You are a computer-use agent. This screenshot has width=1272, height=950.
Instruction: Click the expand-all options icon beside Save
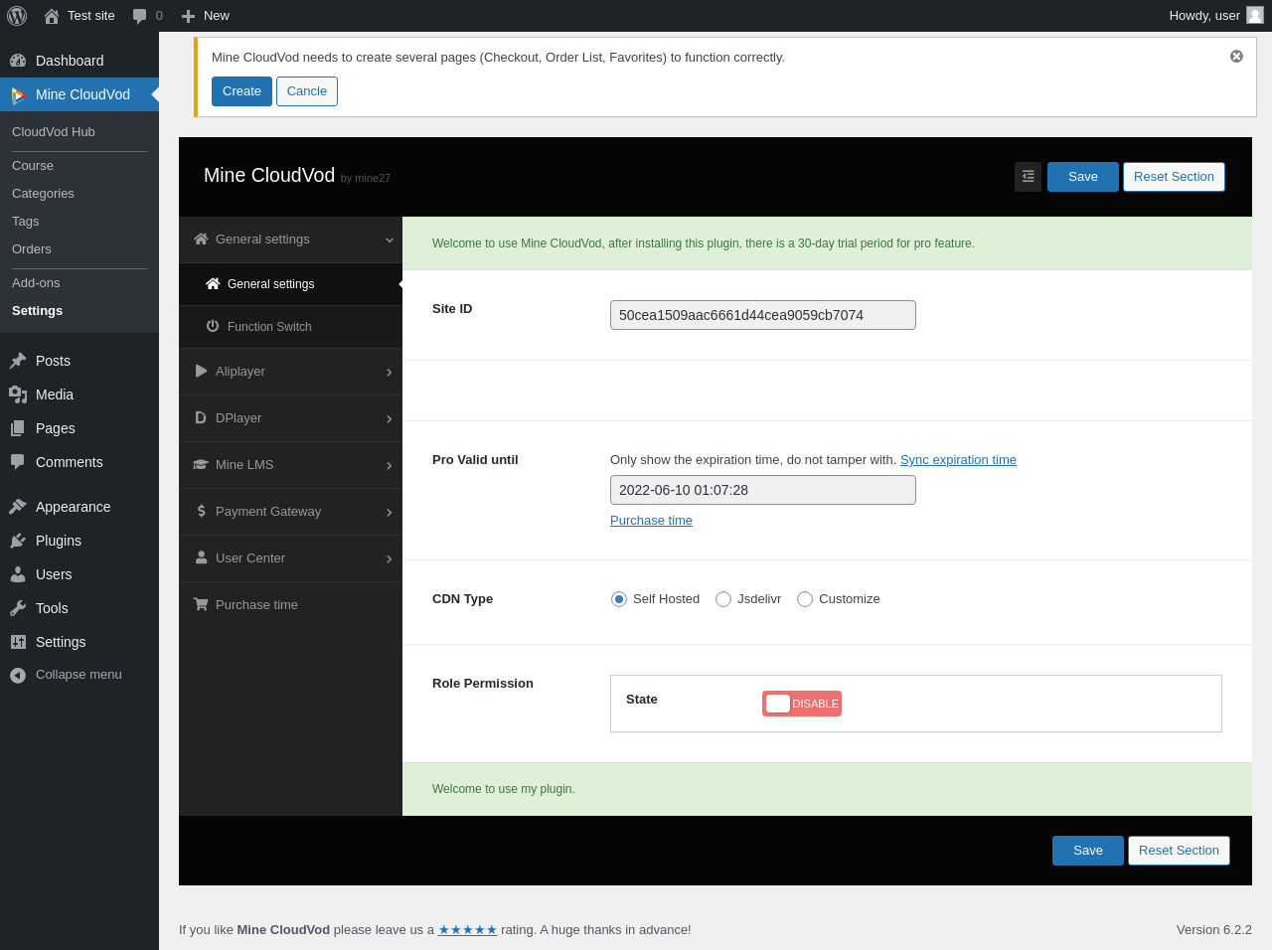[x=1029, y=177]
